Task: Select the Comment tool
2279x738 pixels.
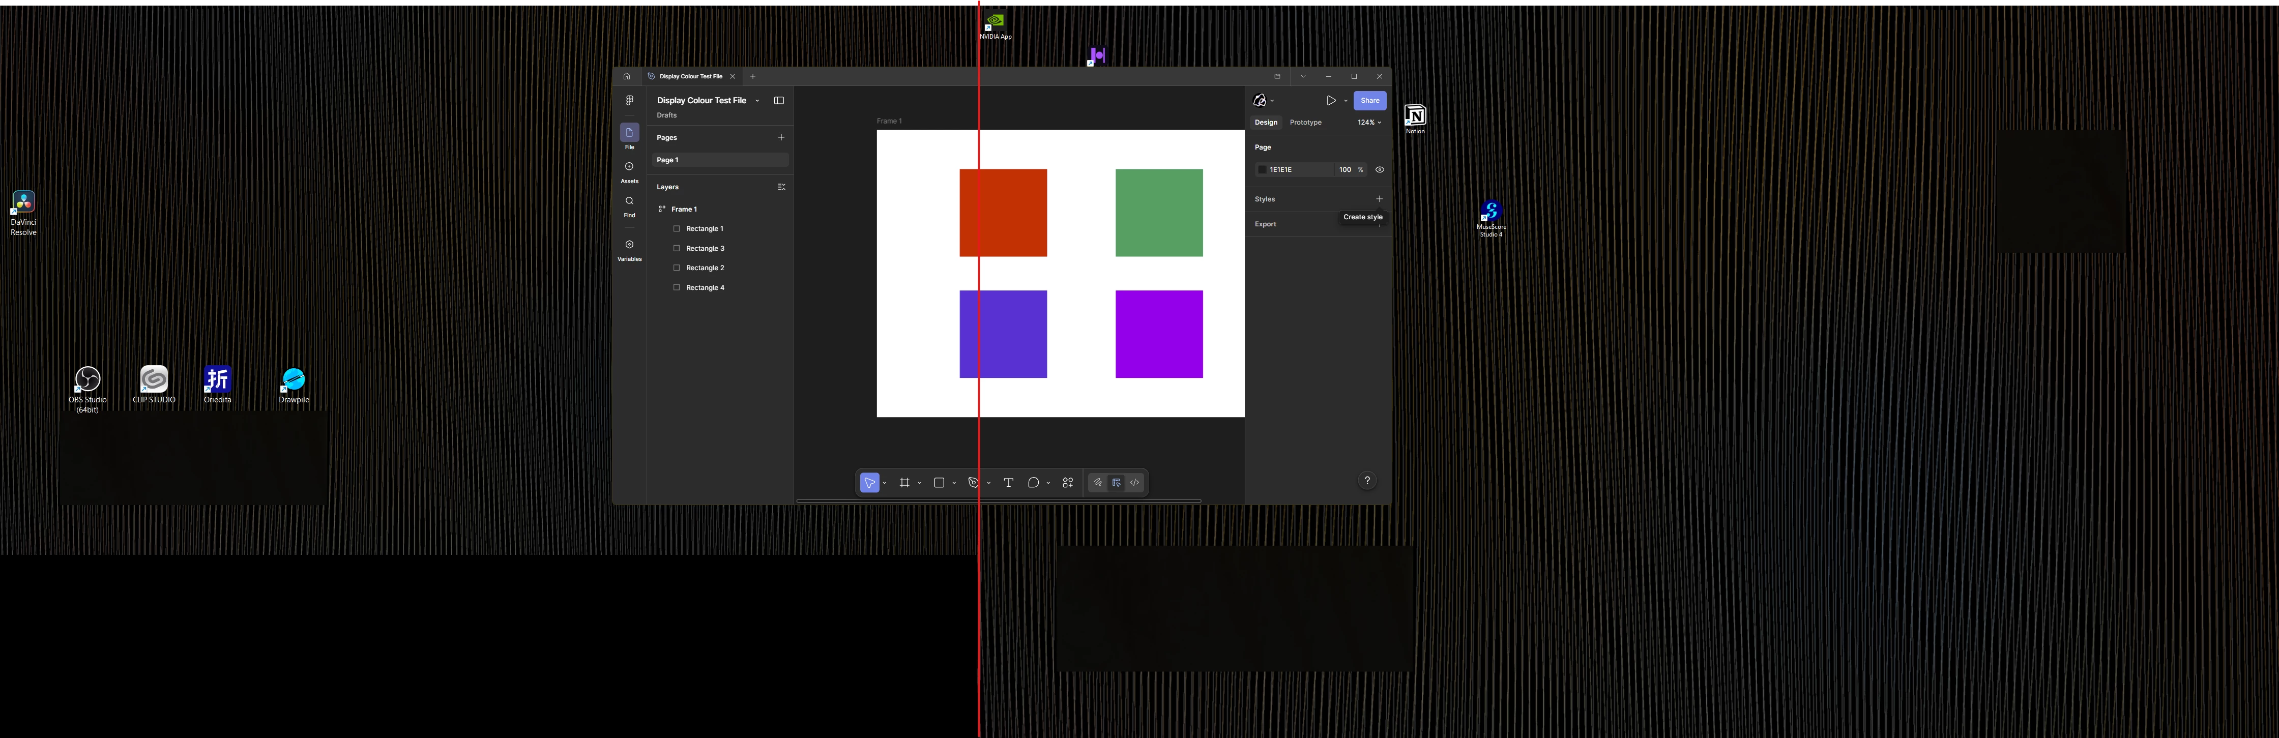Action: click(x=1033, y=482)
